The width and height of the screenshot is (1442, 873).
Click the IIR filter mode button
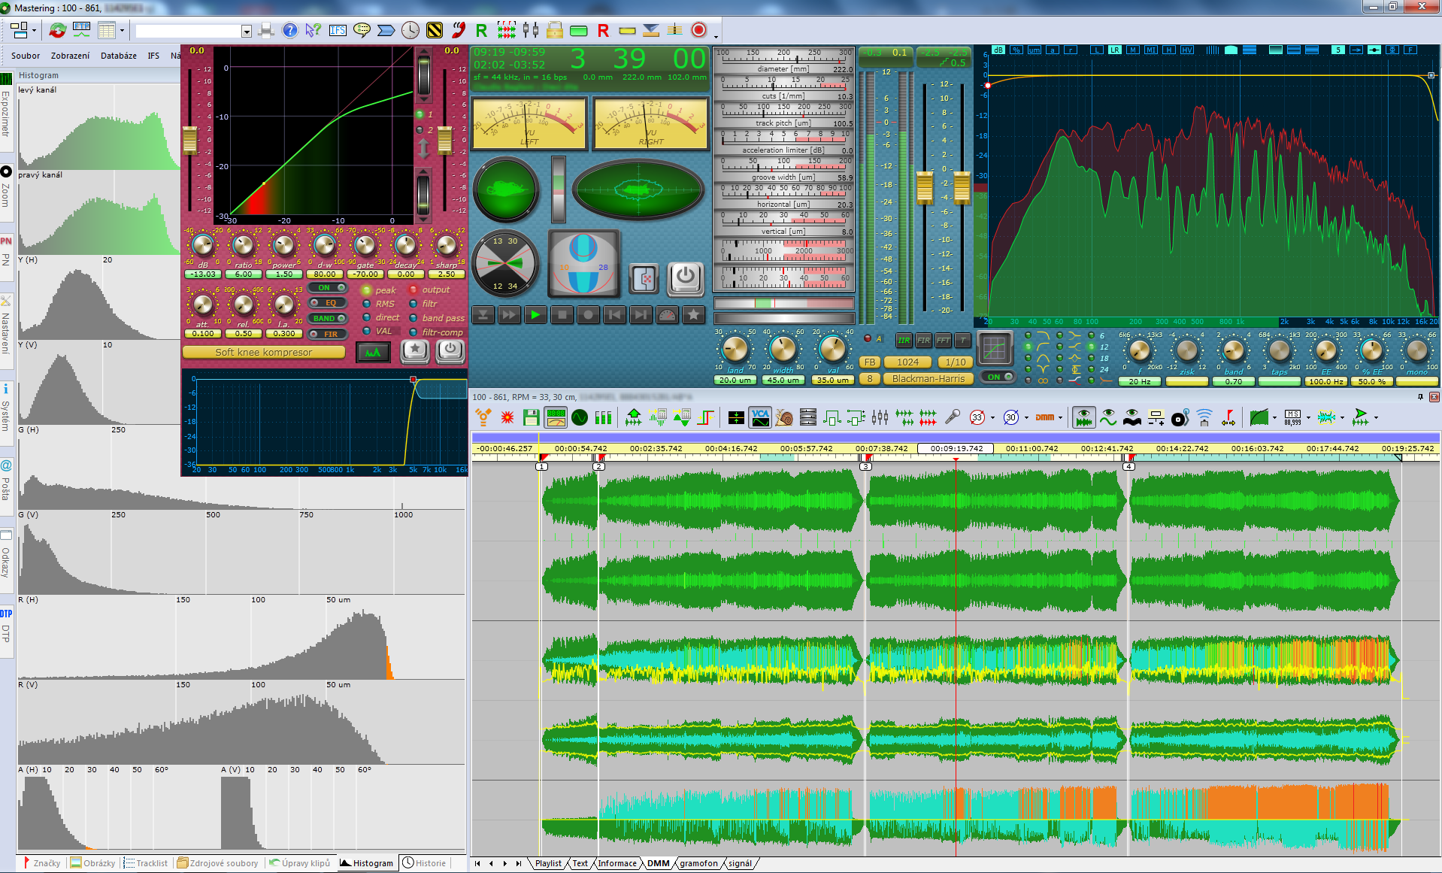(903, 341)
